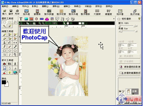
Task: Select the light bulb brighten tool
Action: pyautogui.click(x=10, y=73)
